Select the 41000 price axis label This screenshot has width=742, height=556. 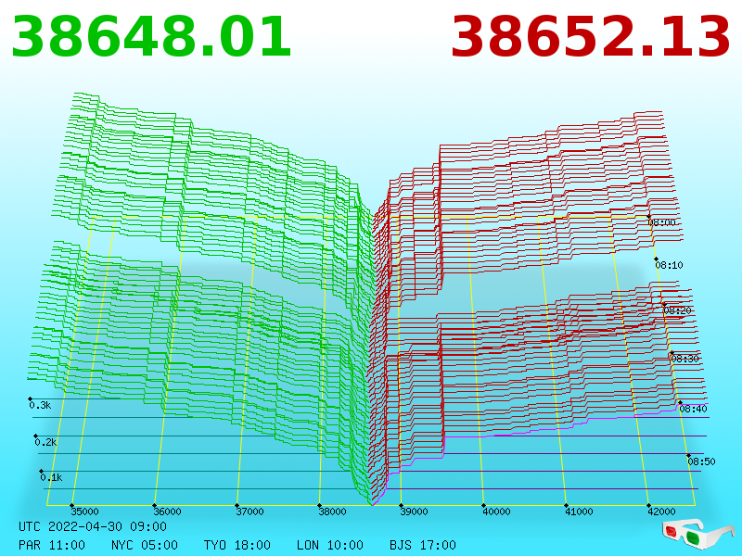pos(579,512)
